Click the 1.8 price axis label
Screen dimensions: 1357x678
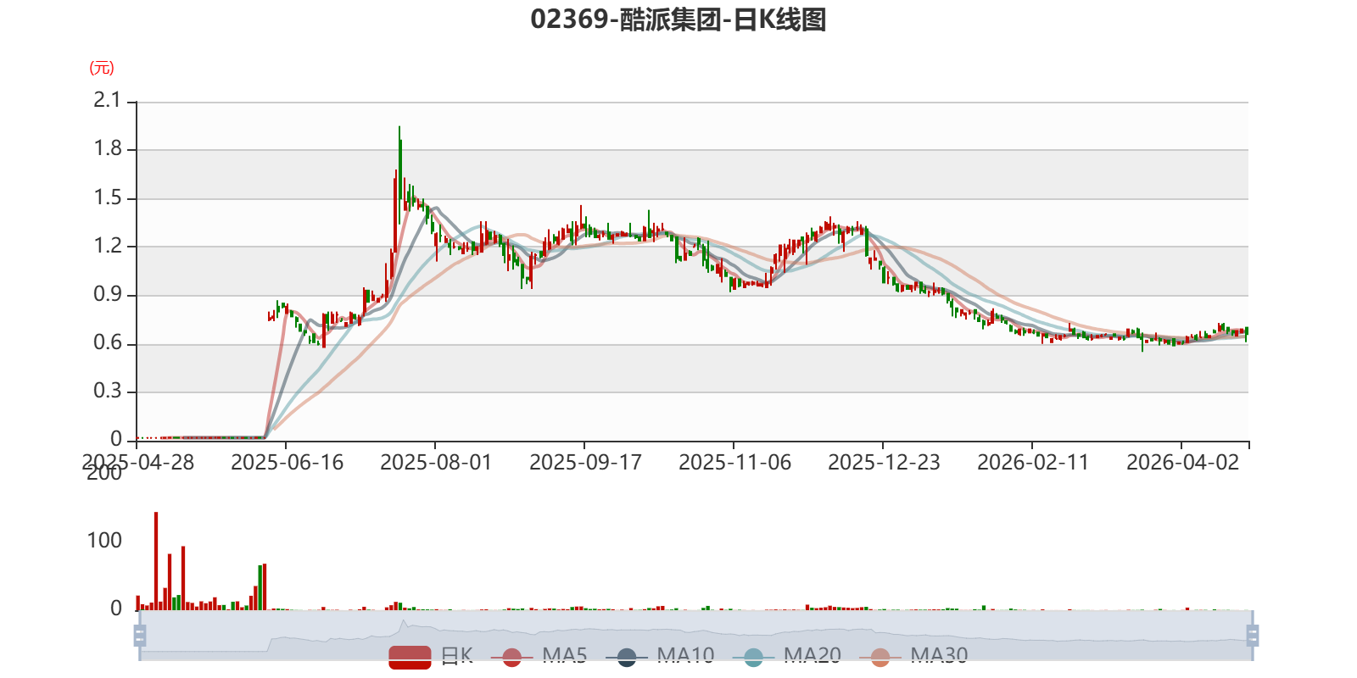point(108,149)
